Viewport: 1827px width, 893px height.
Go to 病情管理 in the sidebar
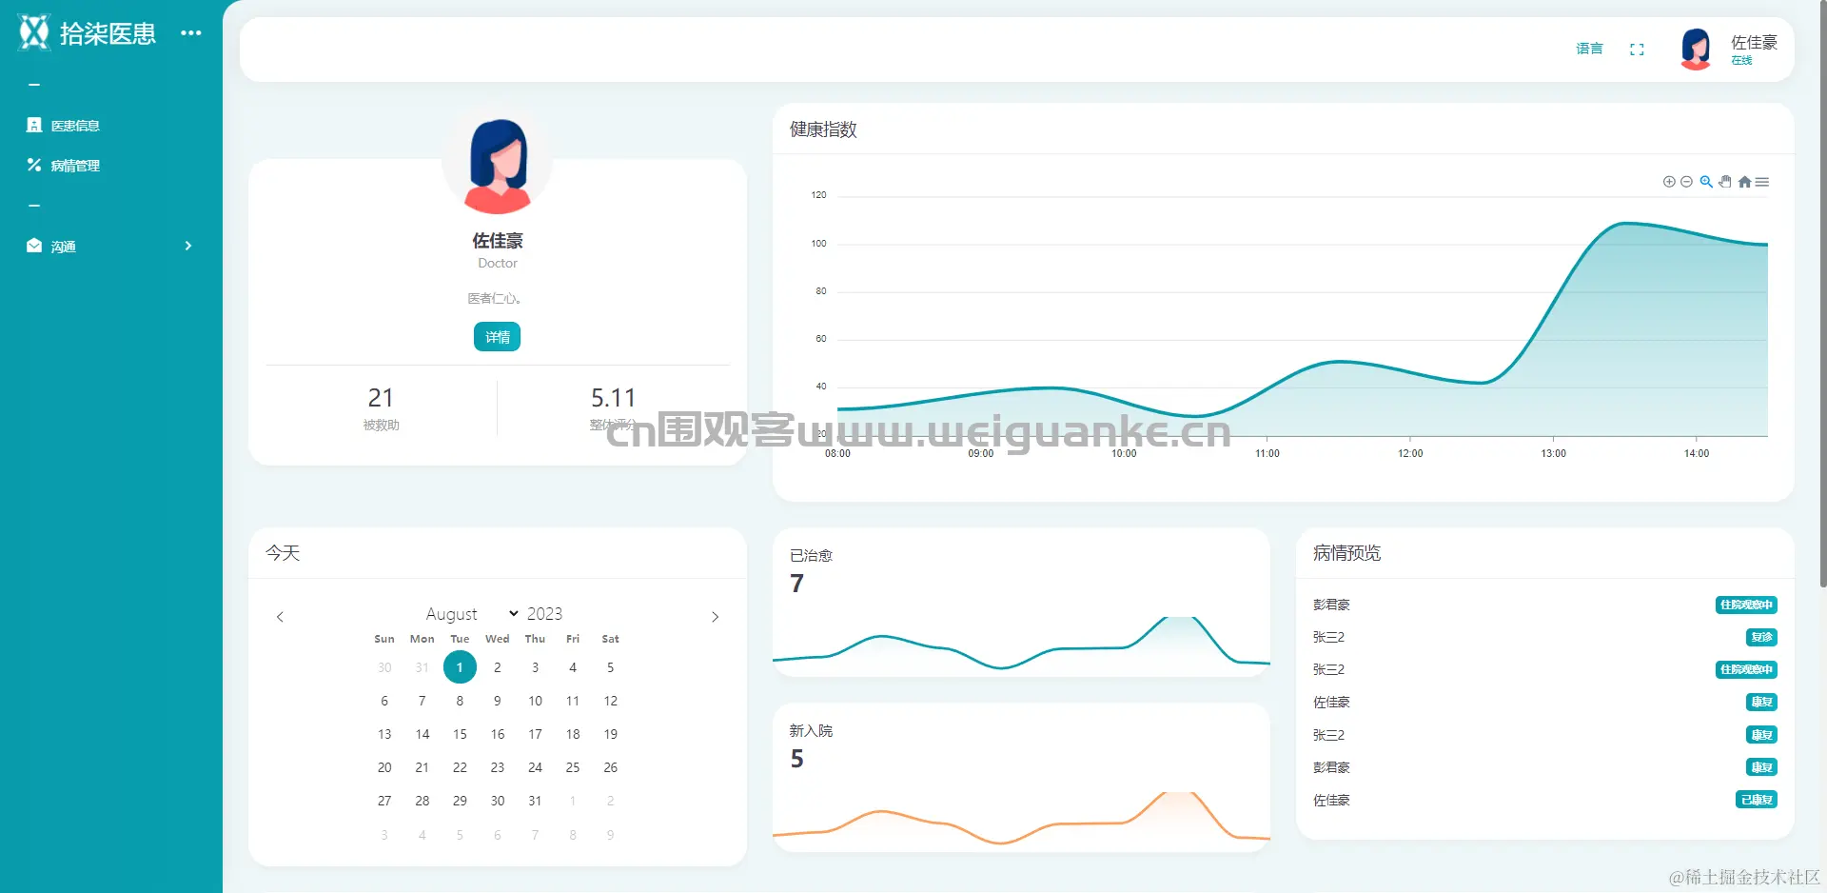[64, 165]
